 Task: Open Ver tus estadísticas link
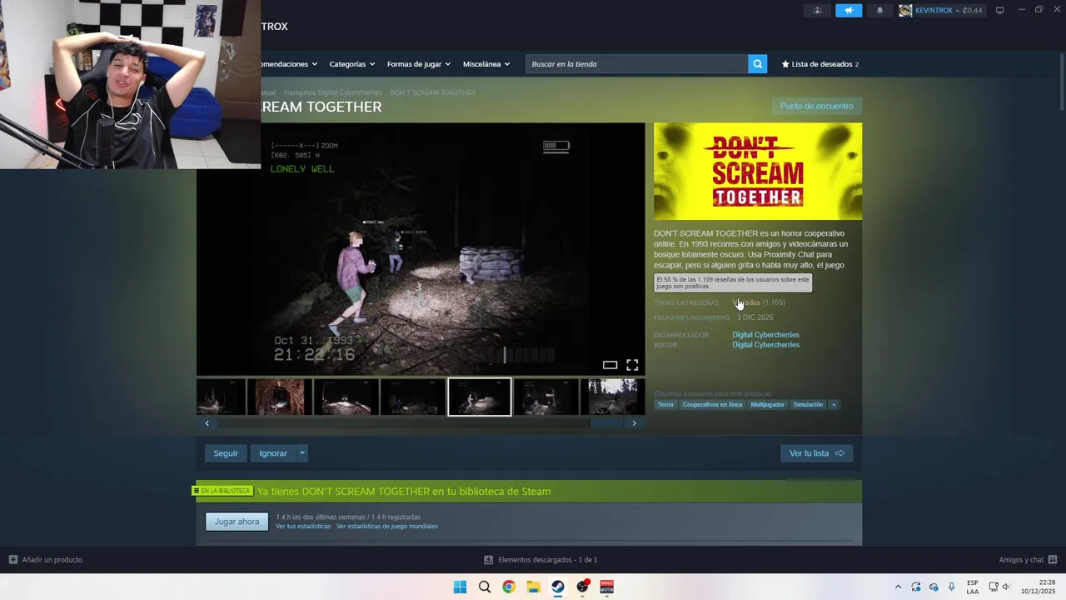pos(303,527)
